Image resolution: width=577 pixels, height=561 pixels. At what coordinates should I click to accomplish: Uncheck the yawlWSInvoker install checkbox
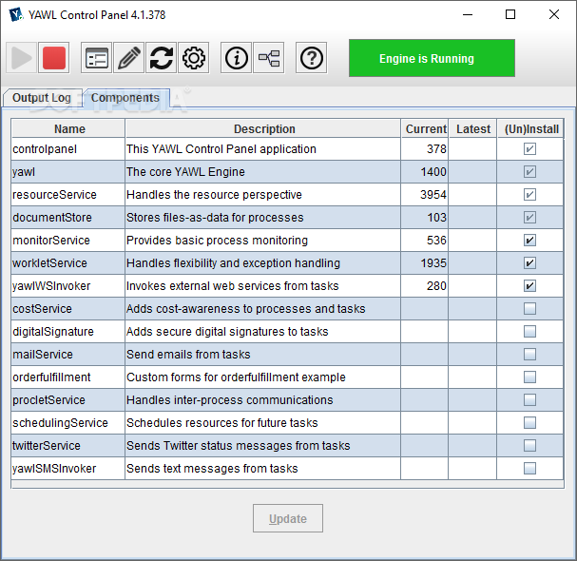[529, 286]
